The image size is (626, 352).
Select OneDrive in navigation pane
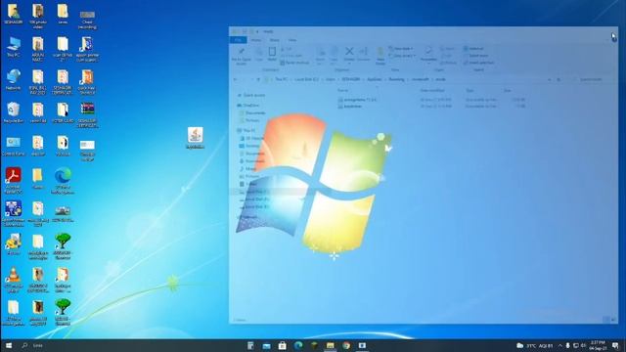point(248,105)
